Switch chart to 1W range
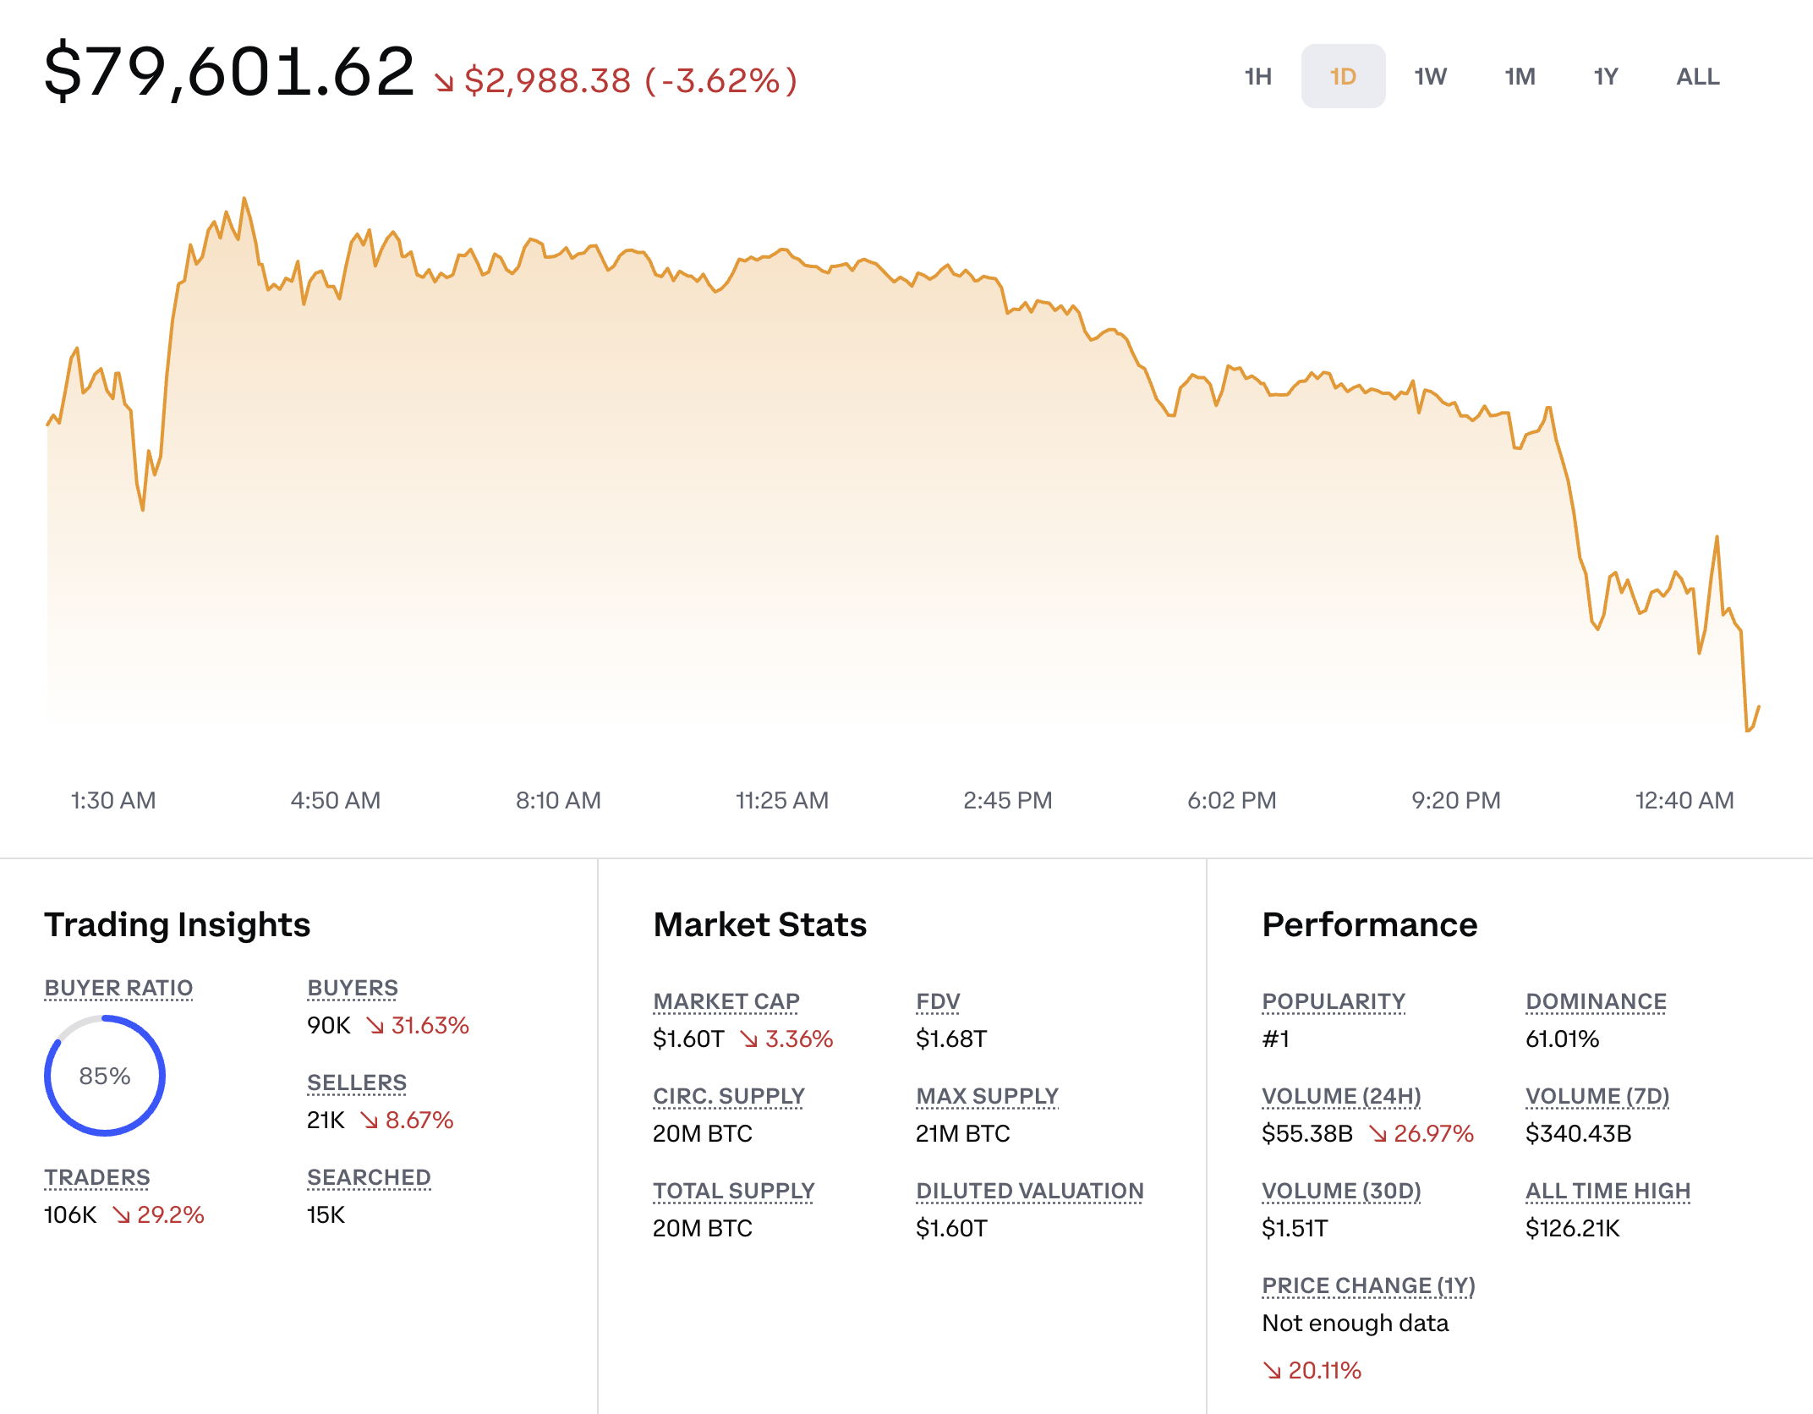 [x=1430, y=77]
